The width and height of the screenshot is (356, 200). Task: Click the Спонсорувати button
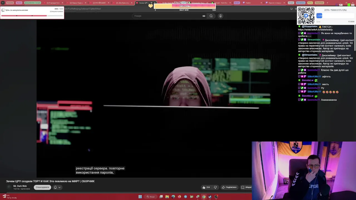pyautogui.click(x=42, y=187)
